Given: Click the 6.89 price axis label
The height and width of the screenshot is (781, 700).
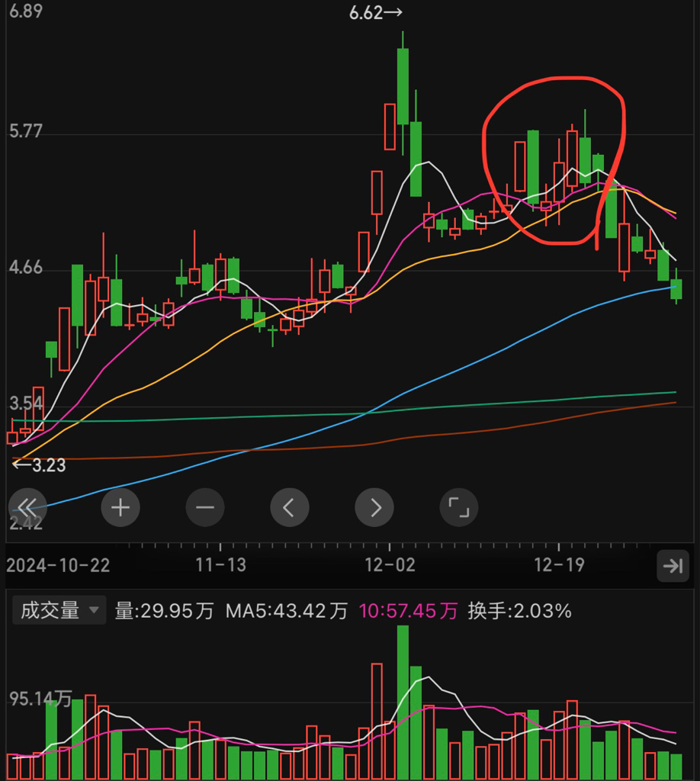Looking at the screenshot, I should pos(26,11).
